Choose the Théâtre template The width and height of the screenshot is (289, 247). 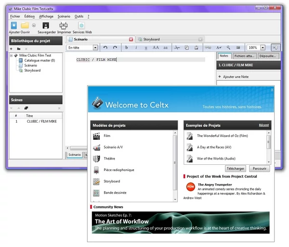click(x=109, y=159)
